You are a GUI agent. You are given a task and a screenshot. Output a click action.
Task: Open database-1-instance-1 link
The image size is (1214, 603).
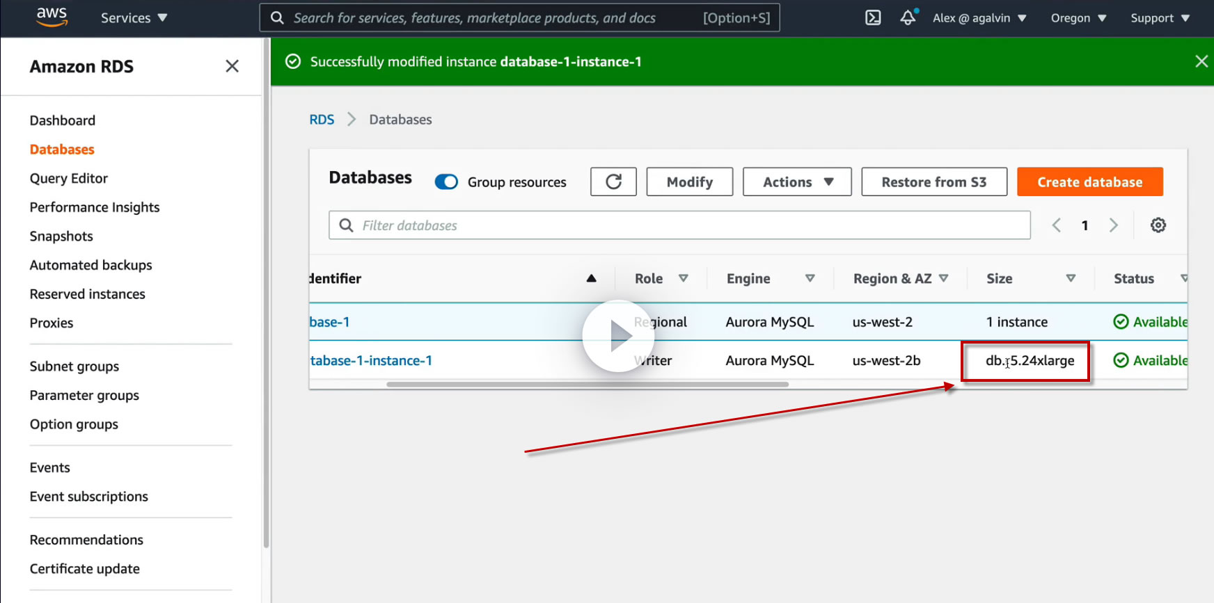[x=371, y=360]
